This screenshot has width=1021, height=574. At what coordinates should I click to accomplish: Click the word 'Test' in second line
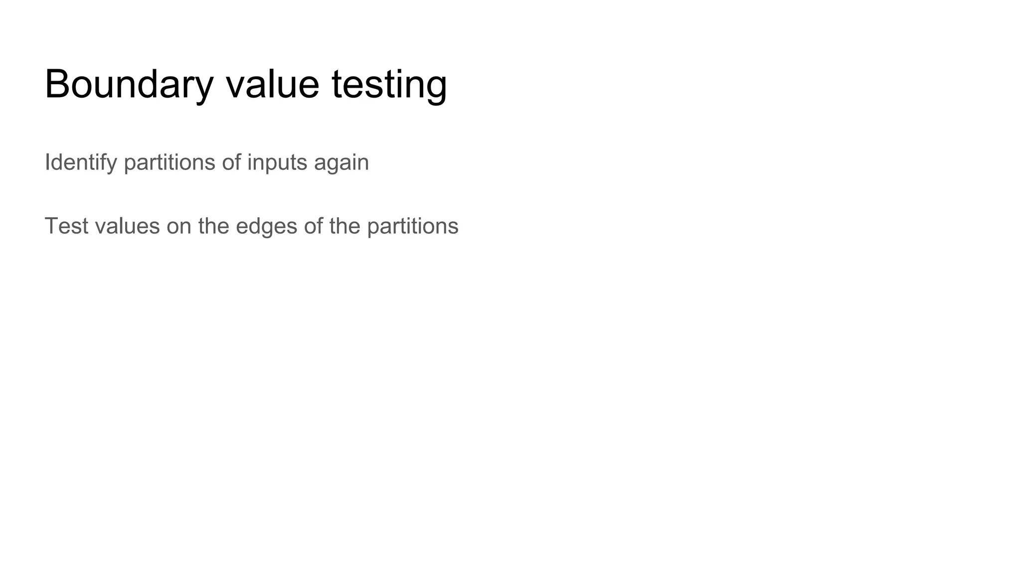point(63,226)
